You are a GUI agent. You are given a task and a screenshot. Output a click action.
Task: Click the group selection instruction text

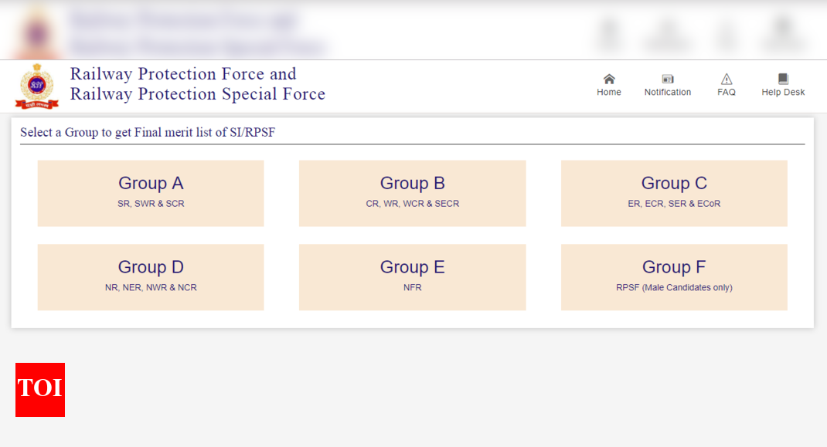(148, 132)
